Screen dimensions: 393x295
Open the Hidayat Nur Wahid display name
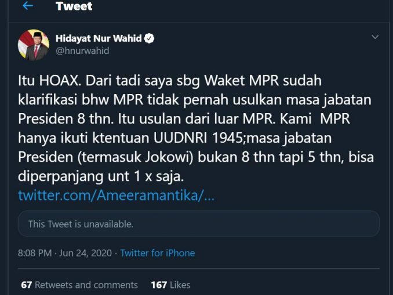(99, 38)
